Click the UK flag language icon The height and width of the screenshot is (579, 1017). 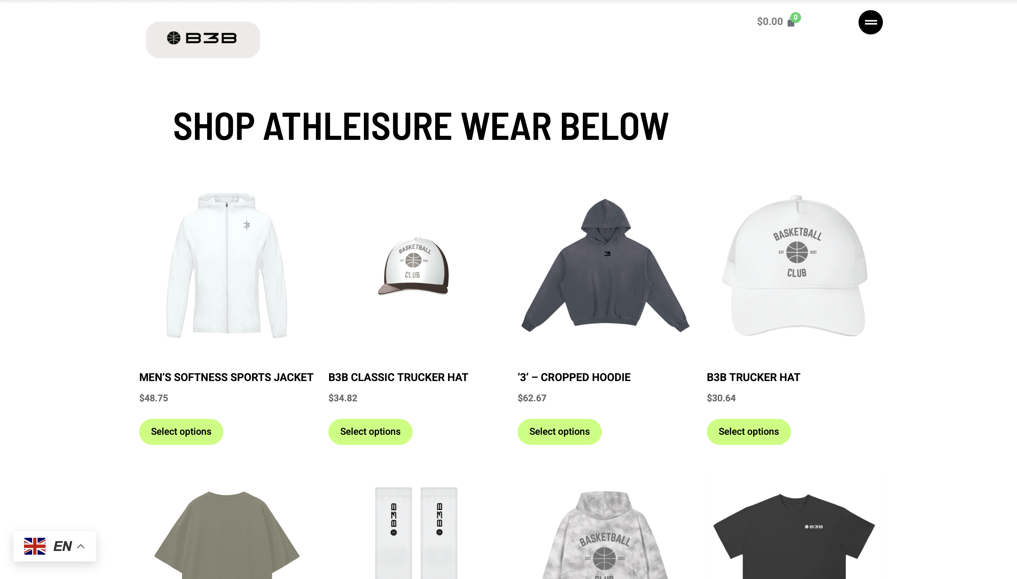point(34,546)
